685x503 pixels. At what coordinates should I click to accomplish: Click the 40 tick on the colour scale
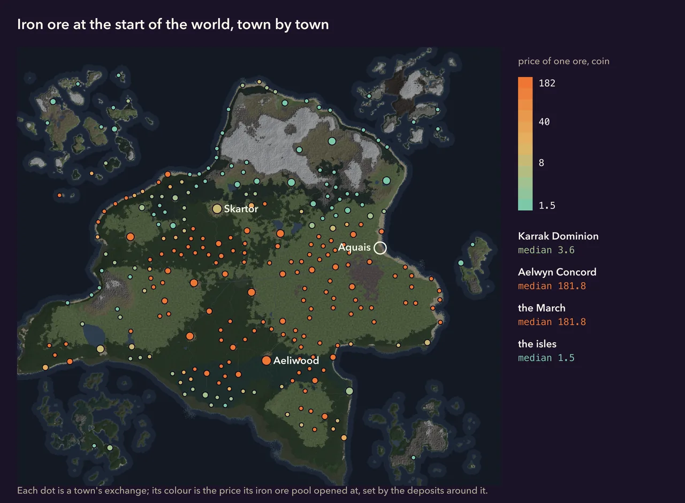pyautogui.click(x=544, y=122)
